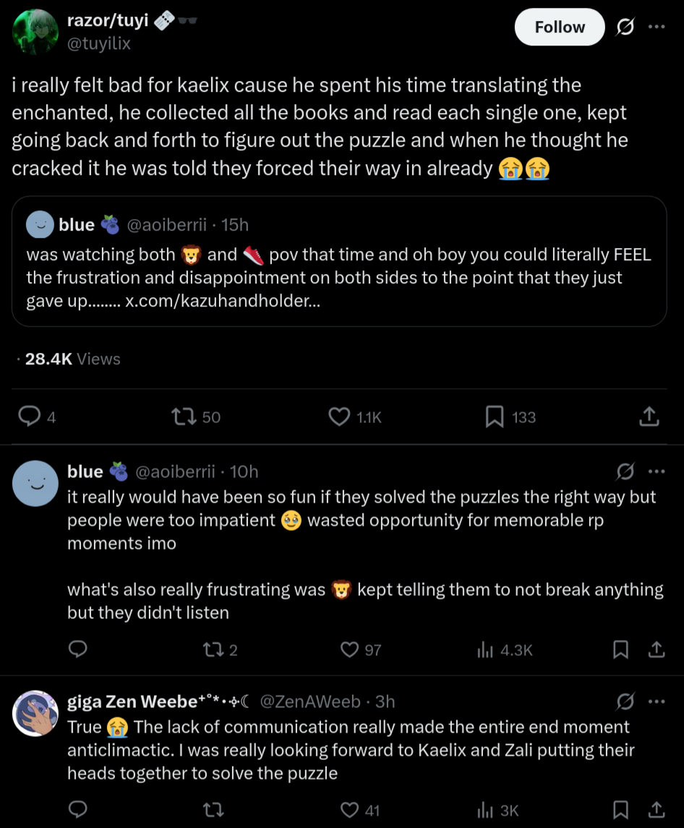Open razor/tuyi profile avatar
Image resolution: width=684 pixels, height=828 pixels.
pos(35,31)
